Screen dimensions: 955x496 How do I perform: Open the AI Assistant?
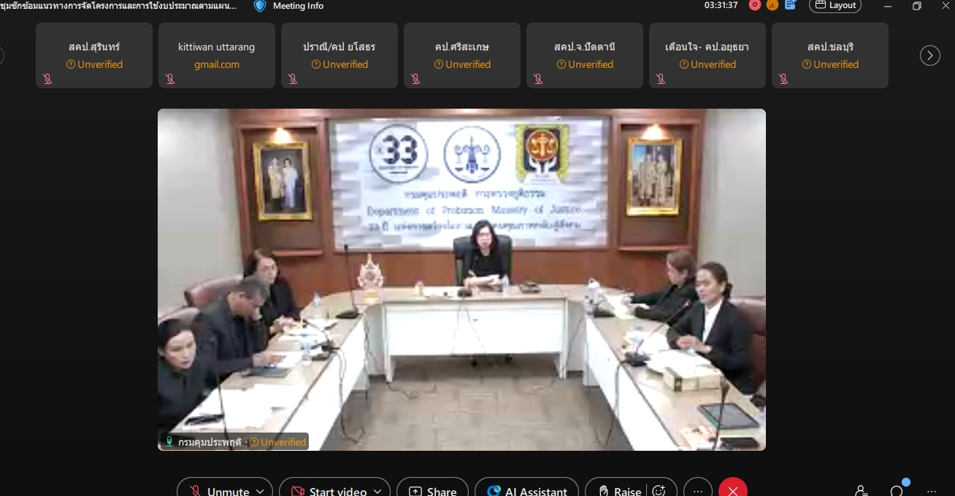pyautogui.click(x=526, y=491)
